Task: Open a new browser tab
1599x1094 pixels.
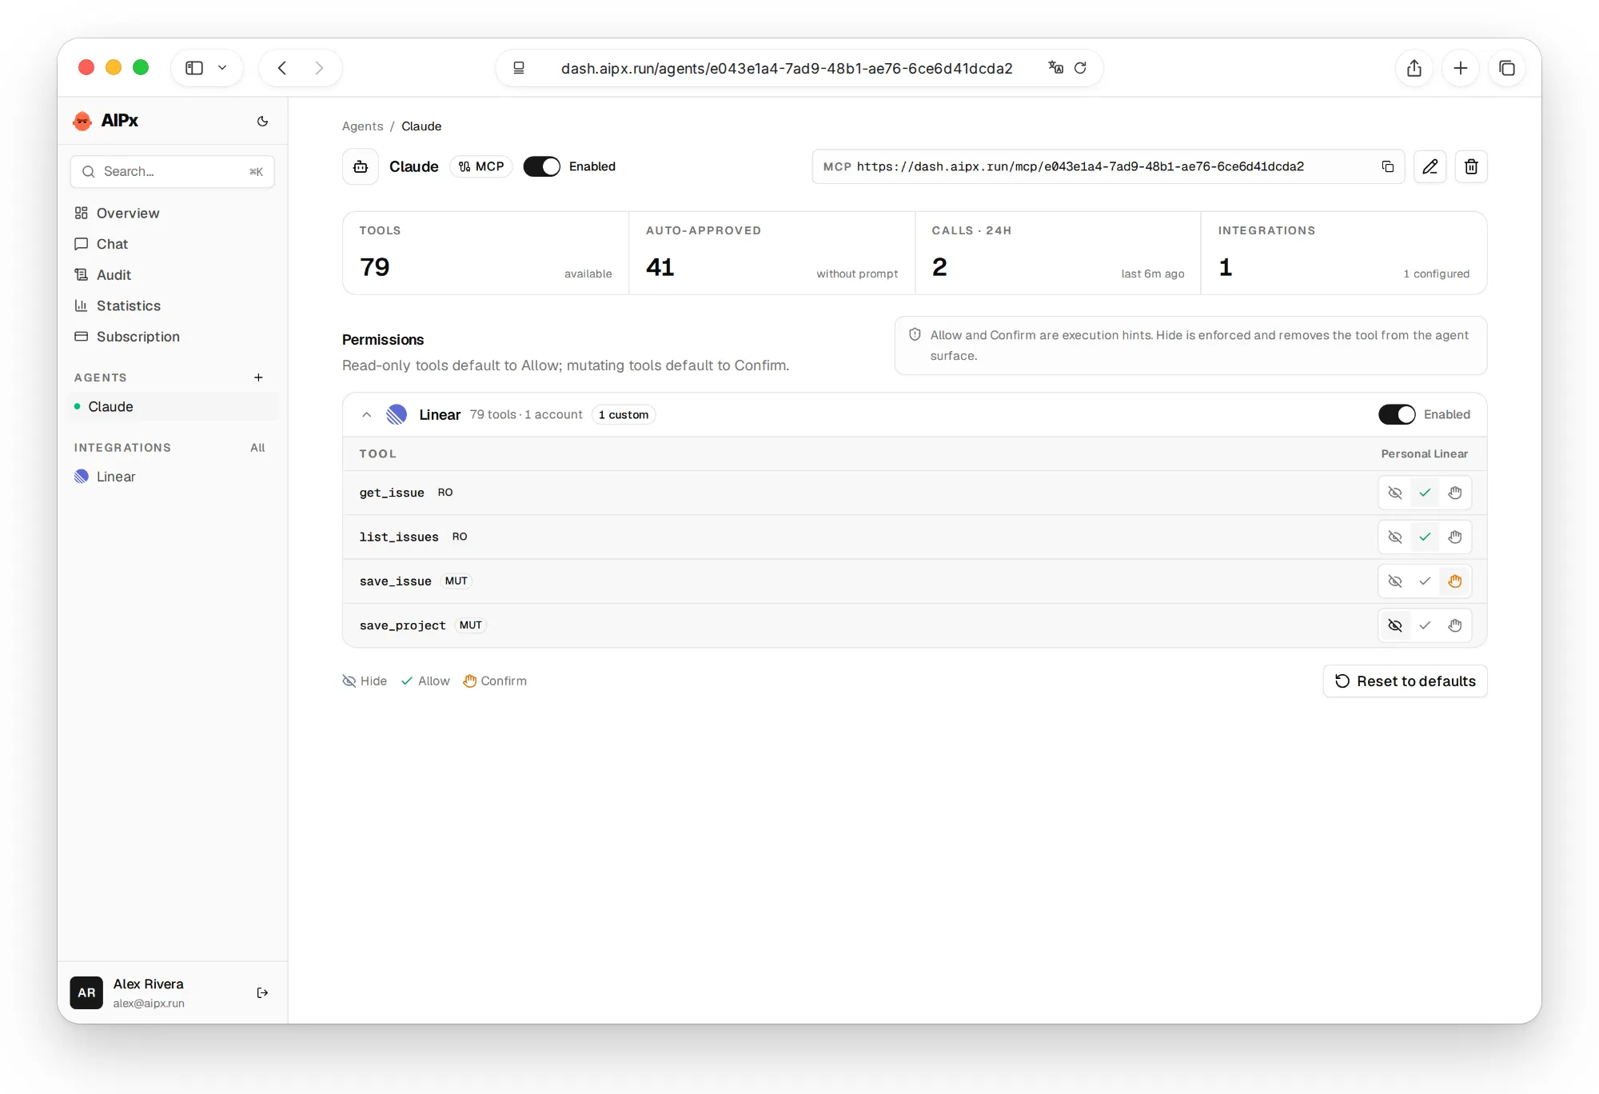Action: click(x=1460, y=68)
